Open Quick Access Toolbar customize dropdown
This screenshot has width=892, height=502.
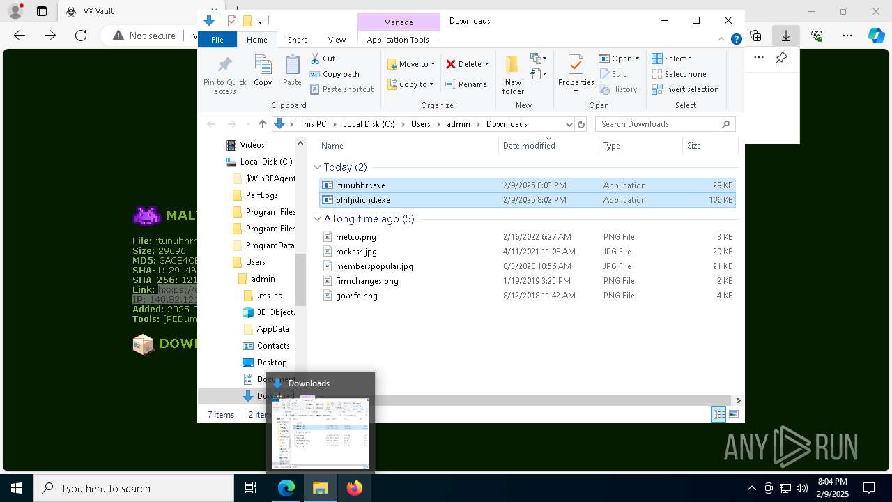pos(260,21)
